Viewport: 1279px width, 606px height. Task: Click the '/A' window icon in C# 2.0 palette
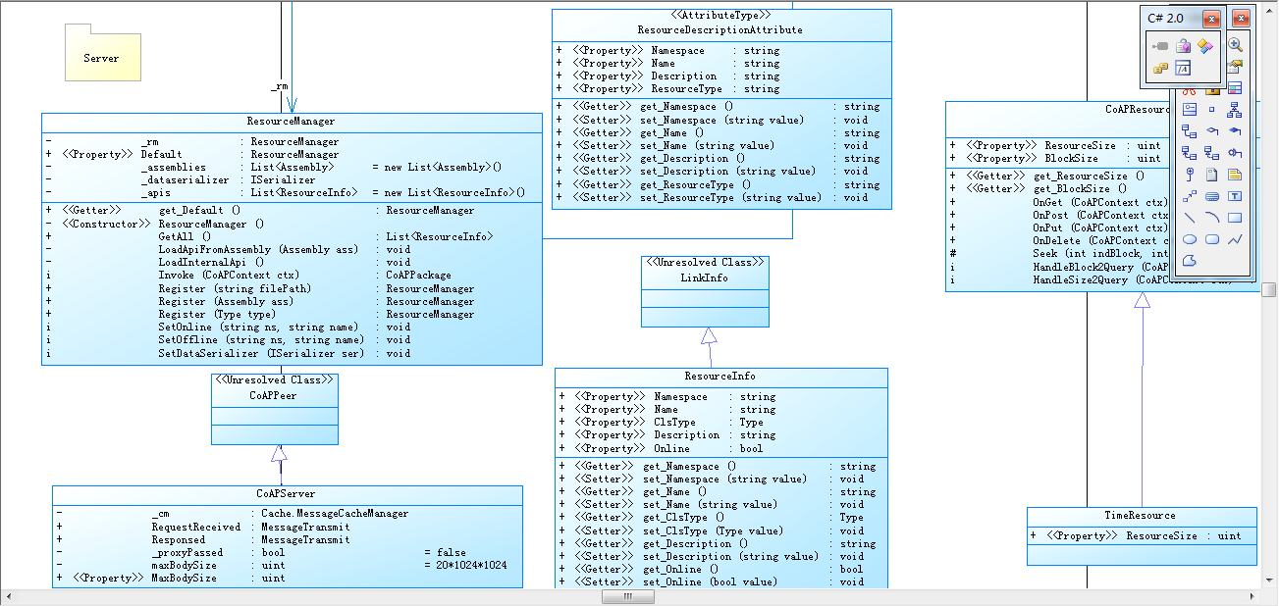click(x=1183, y=68)
